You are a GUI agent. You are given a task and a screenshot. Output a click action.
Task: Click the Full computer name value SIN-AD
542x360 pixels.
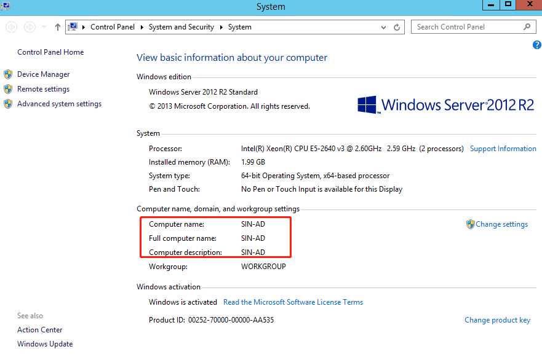pos(253,238)
